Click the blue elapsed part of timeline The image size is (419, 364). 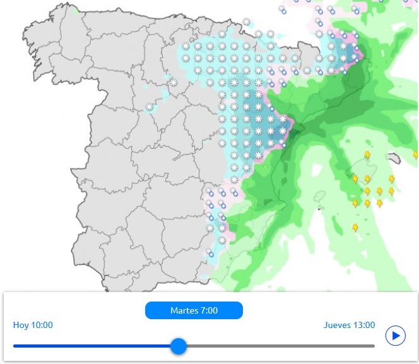92,346
